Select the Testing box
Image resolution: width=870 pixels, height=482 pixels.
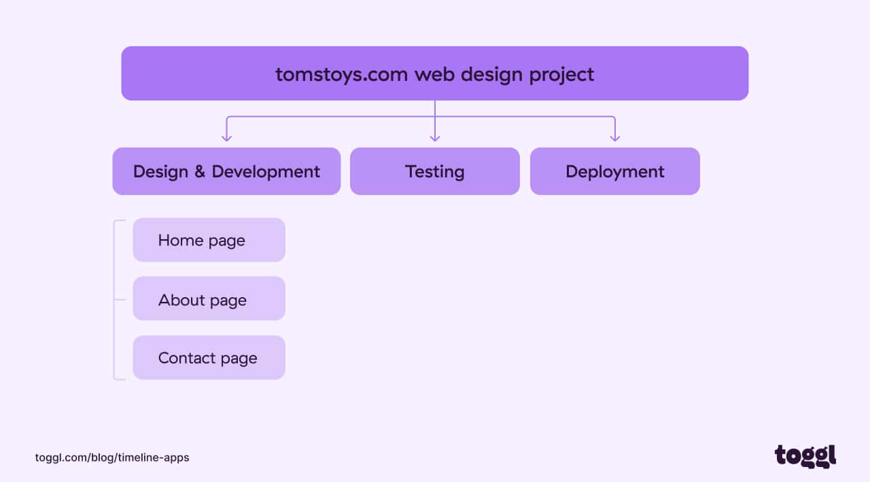pyautogui.click(x=435, y=171)
